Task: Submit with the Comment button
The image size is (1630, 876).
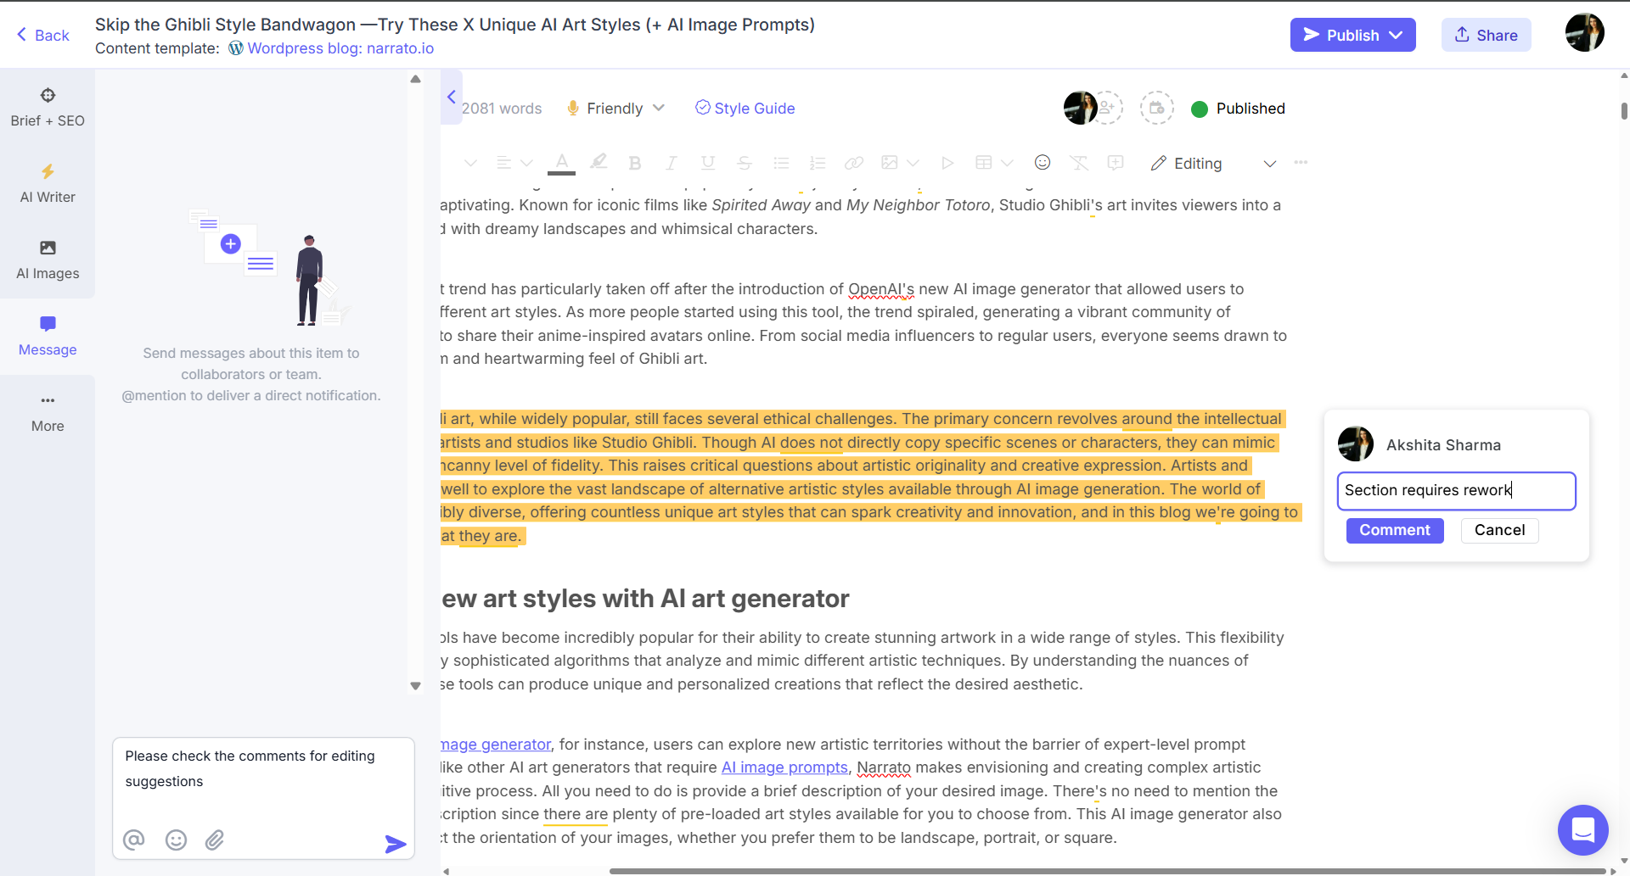Action: point(1395,531)
